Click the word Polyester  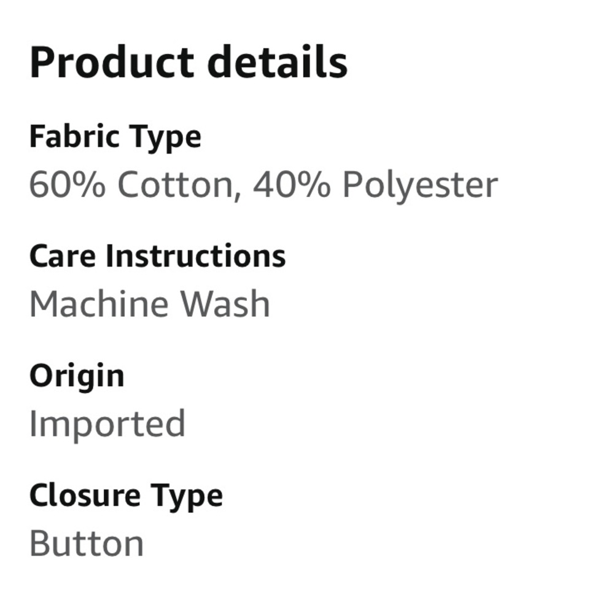(420, 184)
